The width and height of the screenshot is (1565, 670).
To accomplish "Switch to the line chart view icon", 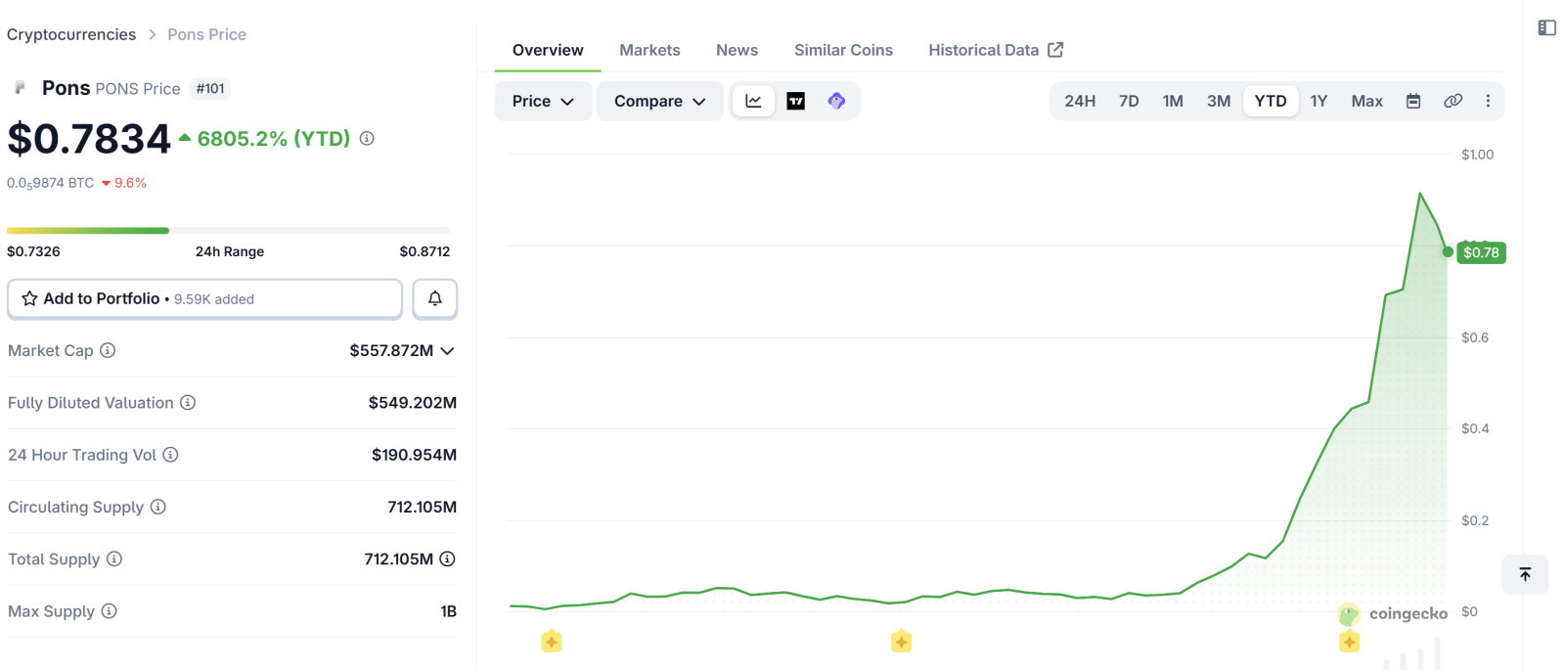I will coord(753,101).
